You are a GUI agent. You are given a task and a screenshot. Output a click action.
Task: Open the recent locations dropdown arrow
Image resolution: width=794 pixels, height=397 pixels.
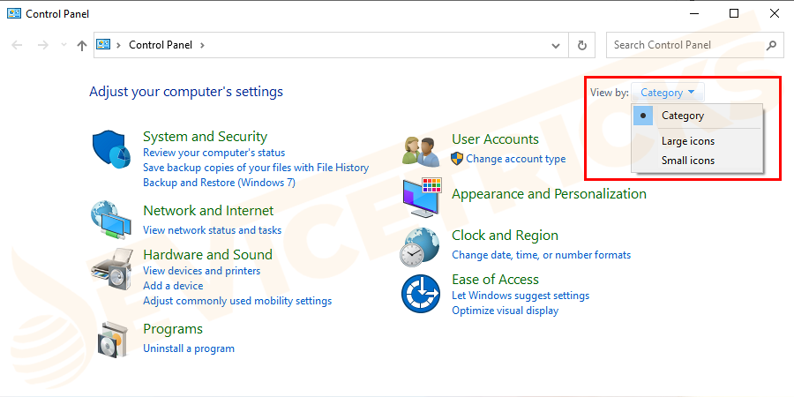[x=64, y=45]
